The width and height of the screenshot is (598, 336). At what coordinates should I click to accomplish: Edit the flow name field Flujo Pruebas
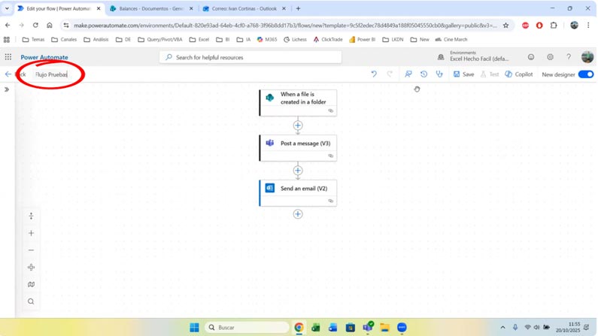(51, 74)
